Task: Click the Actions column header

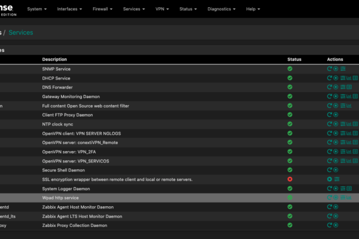Action: pos(335,59)
